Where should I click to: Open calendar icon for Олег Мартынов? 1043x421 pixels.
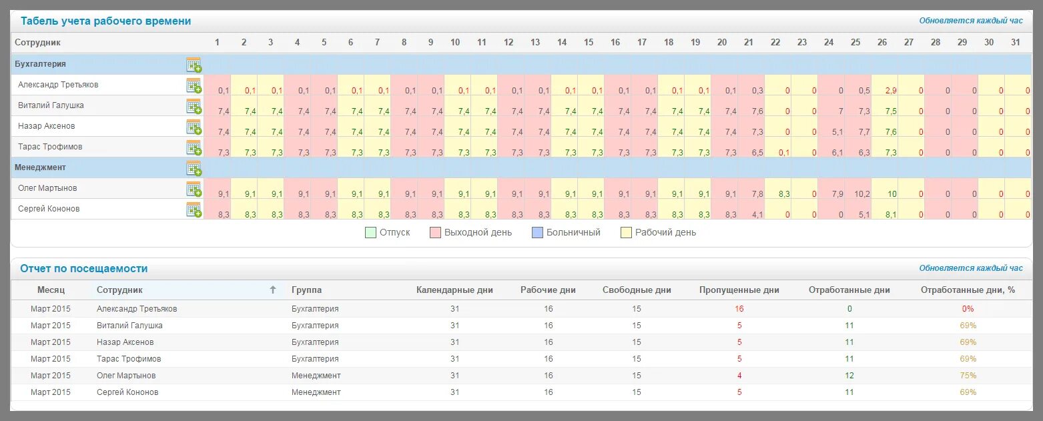[x=194, y=189]
